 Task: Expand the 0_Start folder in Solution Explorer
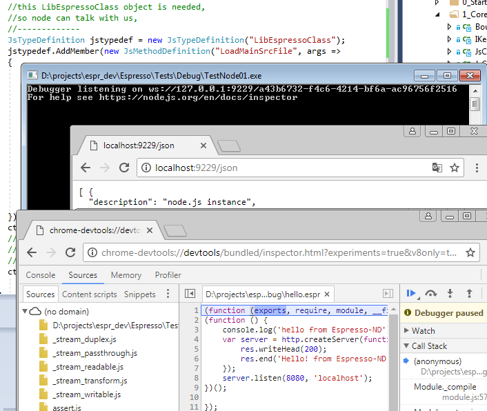point(437,3)
